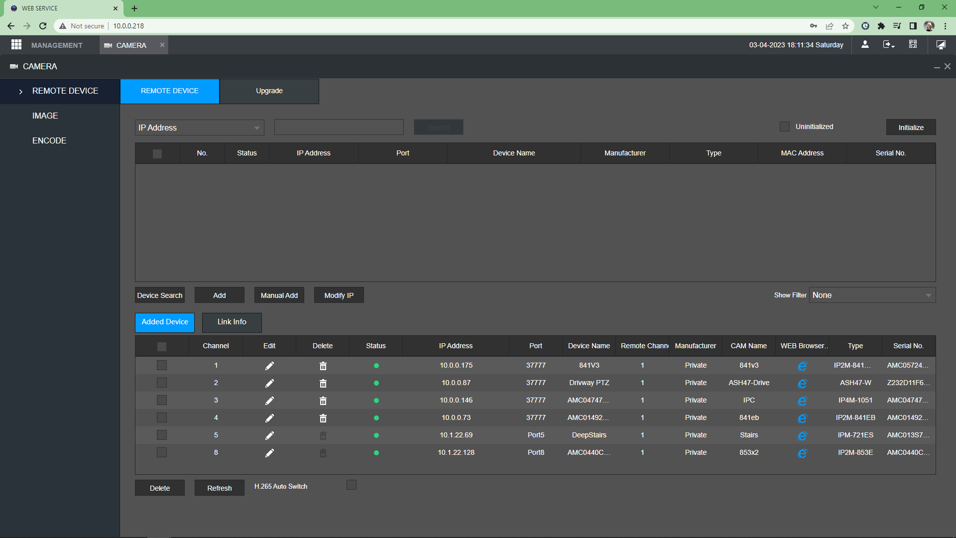This screenshot has height=538, width=956.
Task: Delete the device at 10.0.0.146
Action: click(x=323, y=401)
